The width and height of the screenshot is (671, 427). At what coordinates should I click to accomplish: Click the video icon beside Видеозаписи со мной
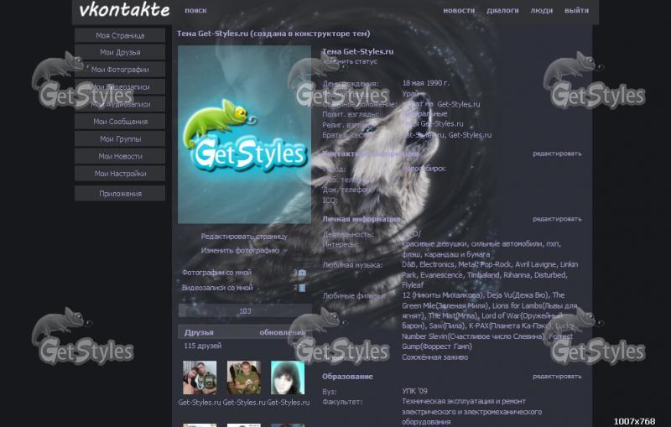click(x=302, y=288)
